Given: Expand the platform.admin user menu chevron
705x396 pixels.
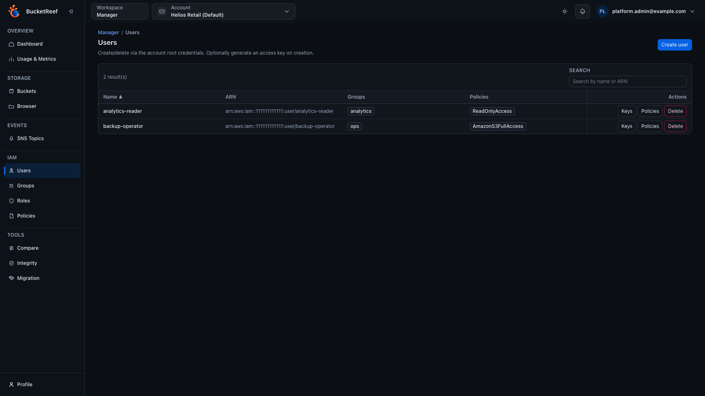Looking at the screenshot, I should (x=692, y=11).
